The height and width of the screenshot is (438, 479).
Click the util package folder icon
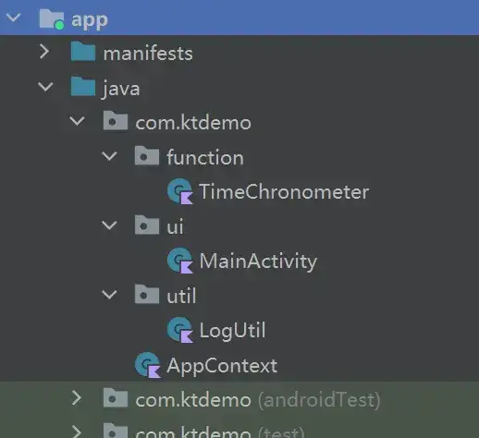click(147, 295)
